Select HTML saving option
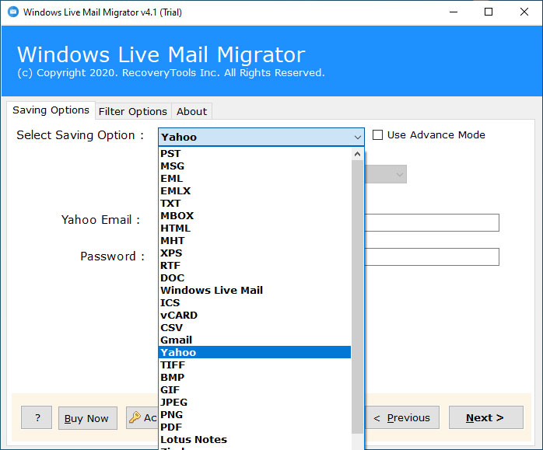543x450 pixels. coord(255,228)
